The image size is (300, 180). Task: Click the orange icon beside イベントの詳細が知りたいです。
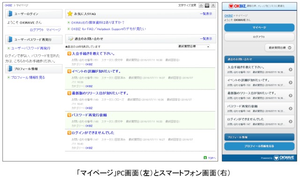pos(69,71)
